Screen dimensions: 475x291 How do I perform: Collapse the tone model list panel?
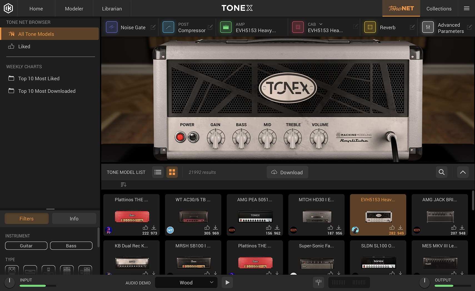tap(463, 172)
